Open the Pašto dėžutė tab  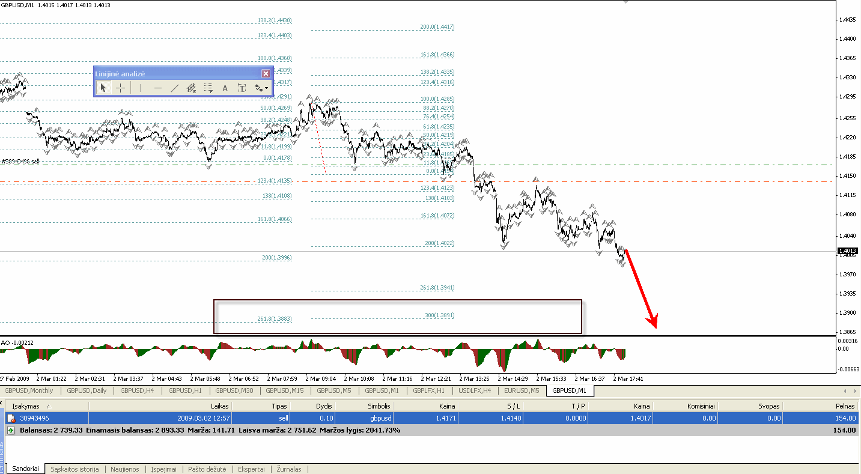pyautogui.click(x=207, y=469)
